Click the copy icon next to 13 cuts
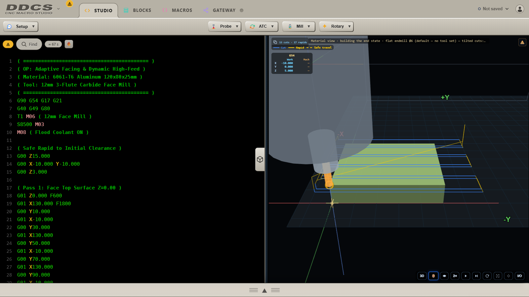The image size is (529, 297). coord(275,42)
